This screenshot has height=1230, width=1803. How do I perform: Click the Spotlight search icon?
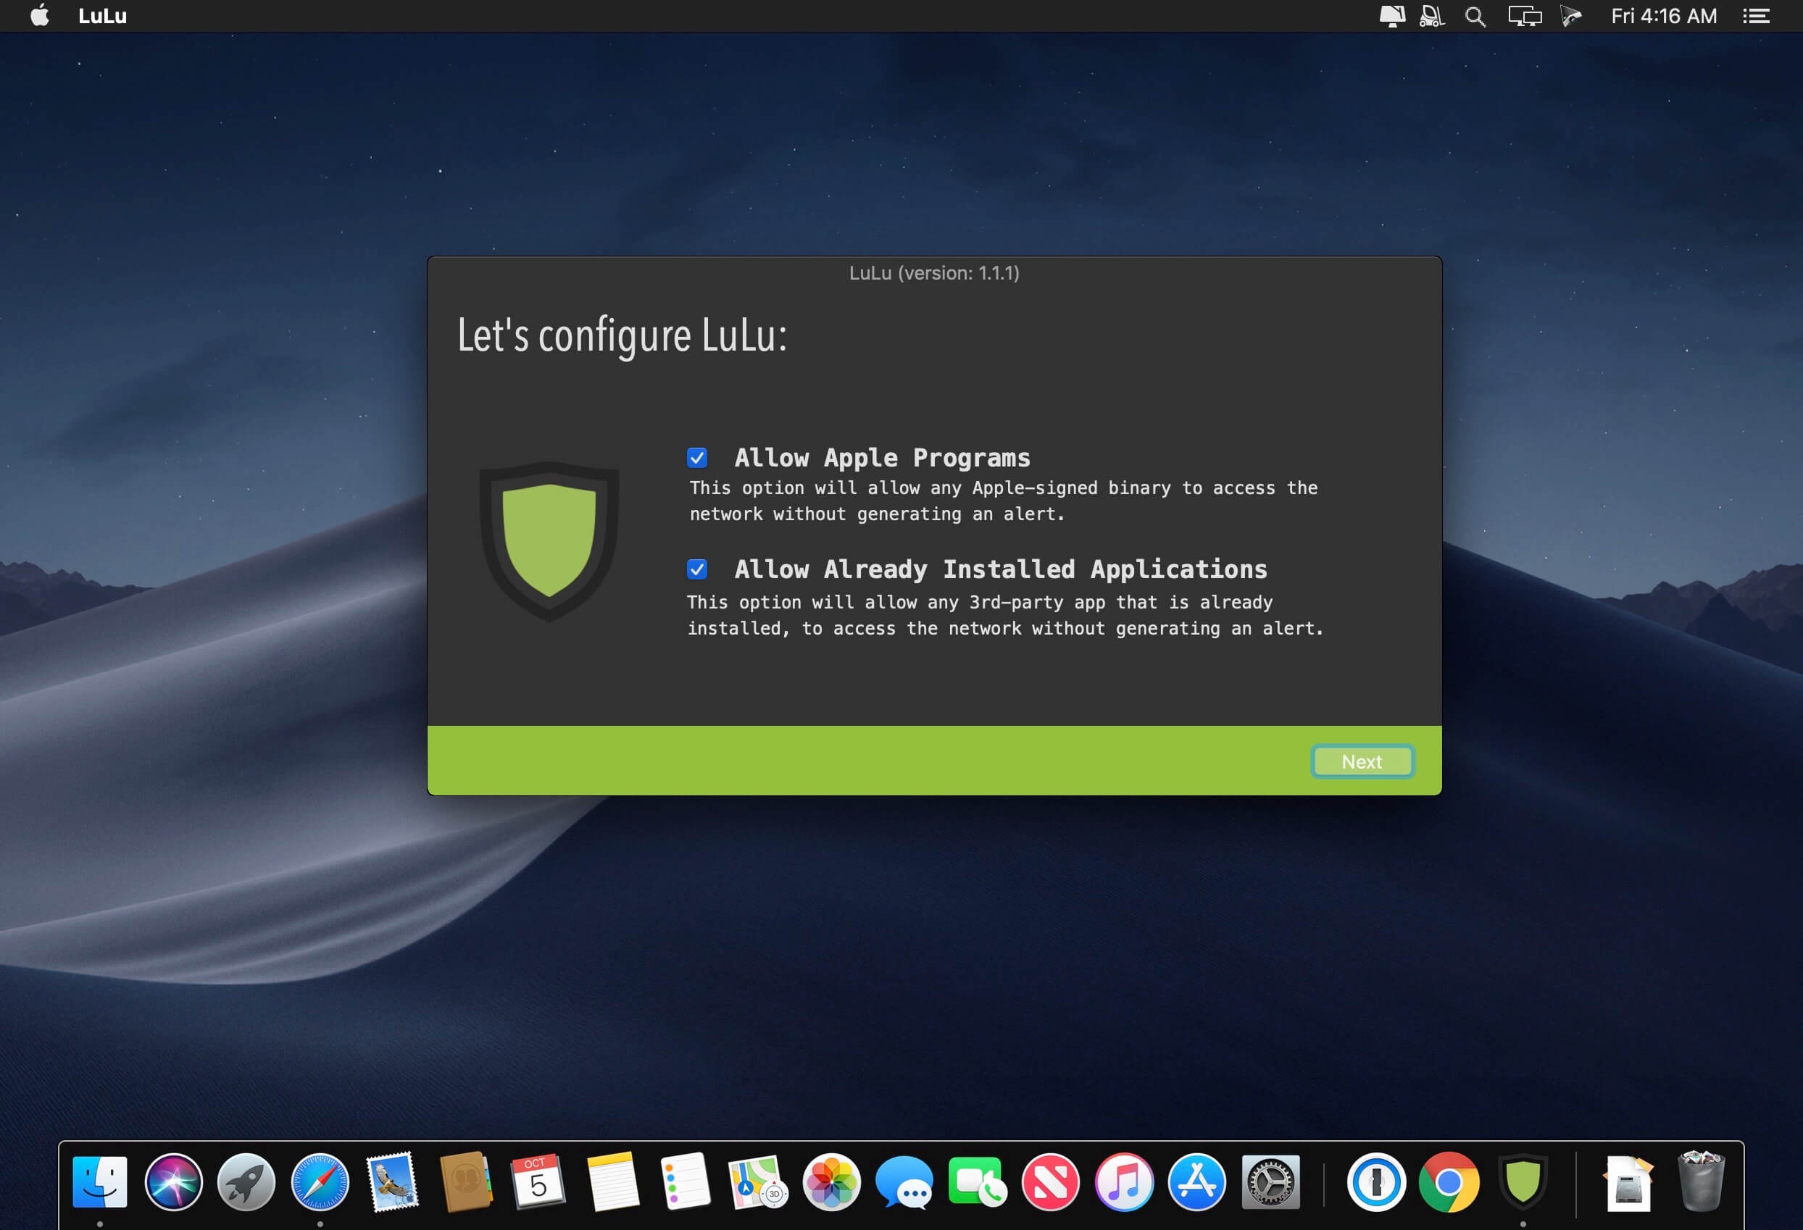click(x=1475, y=16)
